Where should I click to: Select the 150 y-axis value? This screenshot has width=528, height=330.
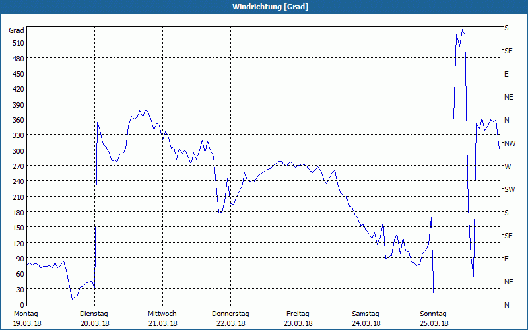click(x=18, y=228)
